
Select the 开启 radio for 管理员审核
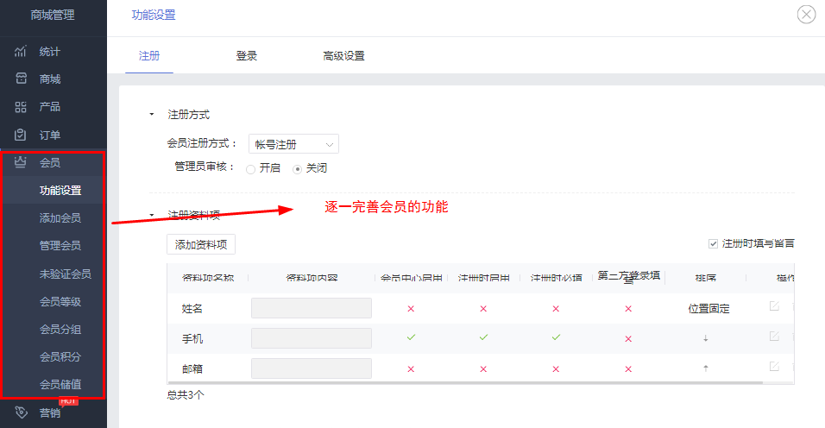pyautogui.click(x=251, y=169)
